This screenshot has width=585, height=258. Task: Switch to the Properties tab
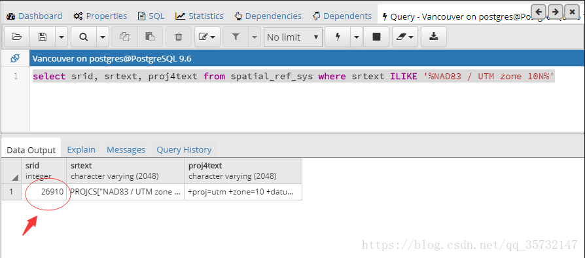point(100,16)
